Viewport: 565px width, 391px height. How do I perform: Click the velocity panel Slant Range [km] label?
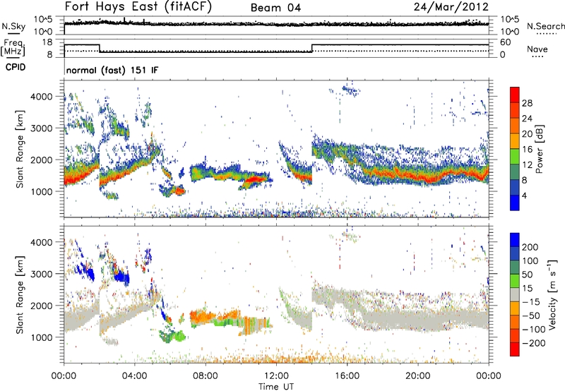click(x=20, y=294)
